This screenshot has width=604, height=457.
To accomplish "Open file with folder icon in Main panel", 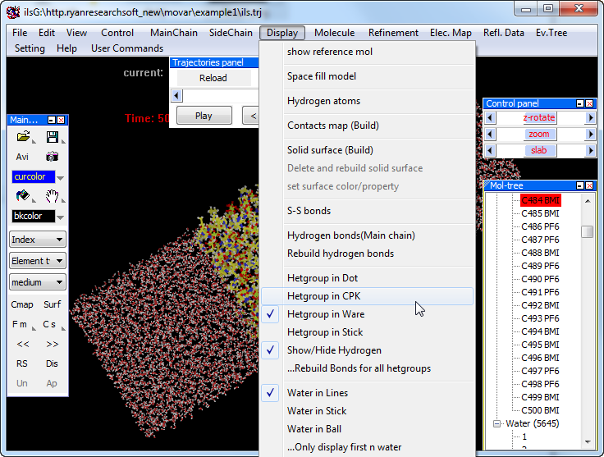I will click(23, 137).
